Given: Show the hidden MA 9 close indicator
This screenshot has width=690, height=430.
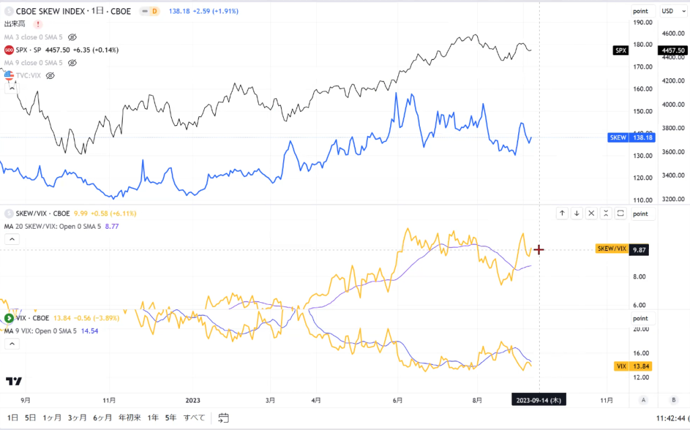Looking at the screenshot, I should (x=72, y=63).
